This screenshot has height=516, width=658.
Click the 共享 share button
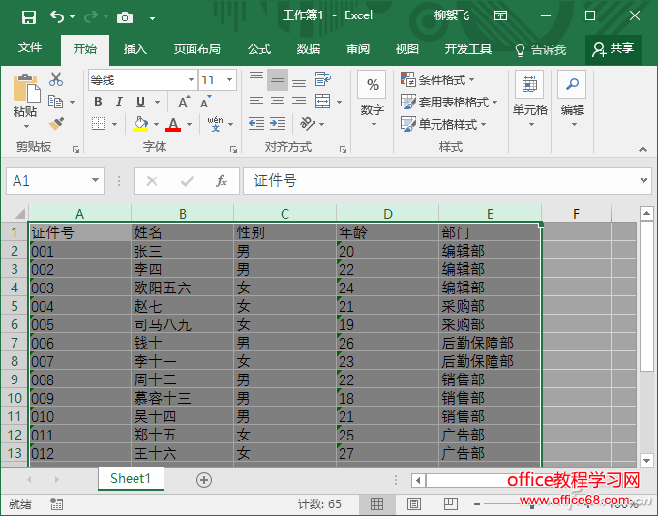613,48
